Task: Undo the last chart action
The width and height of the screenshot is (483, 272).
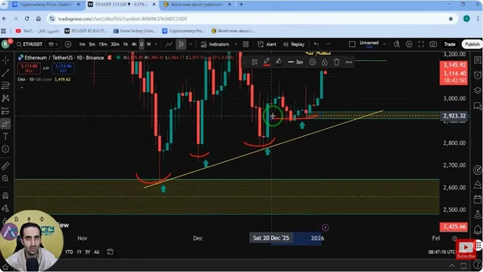Action: (316, 44)
